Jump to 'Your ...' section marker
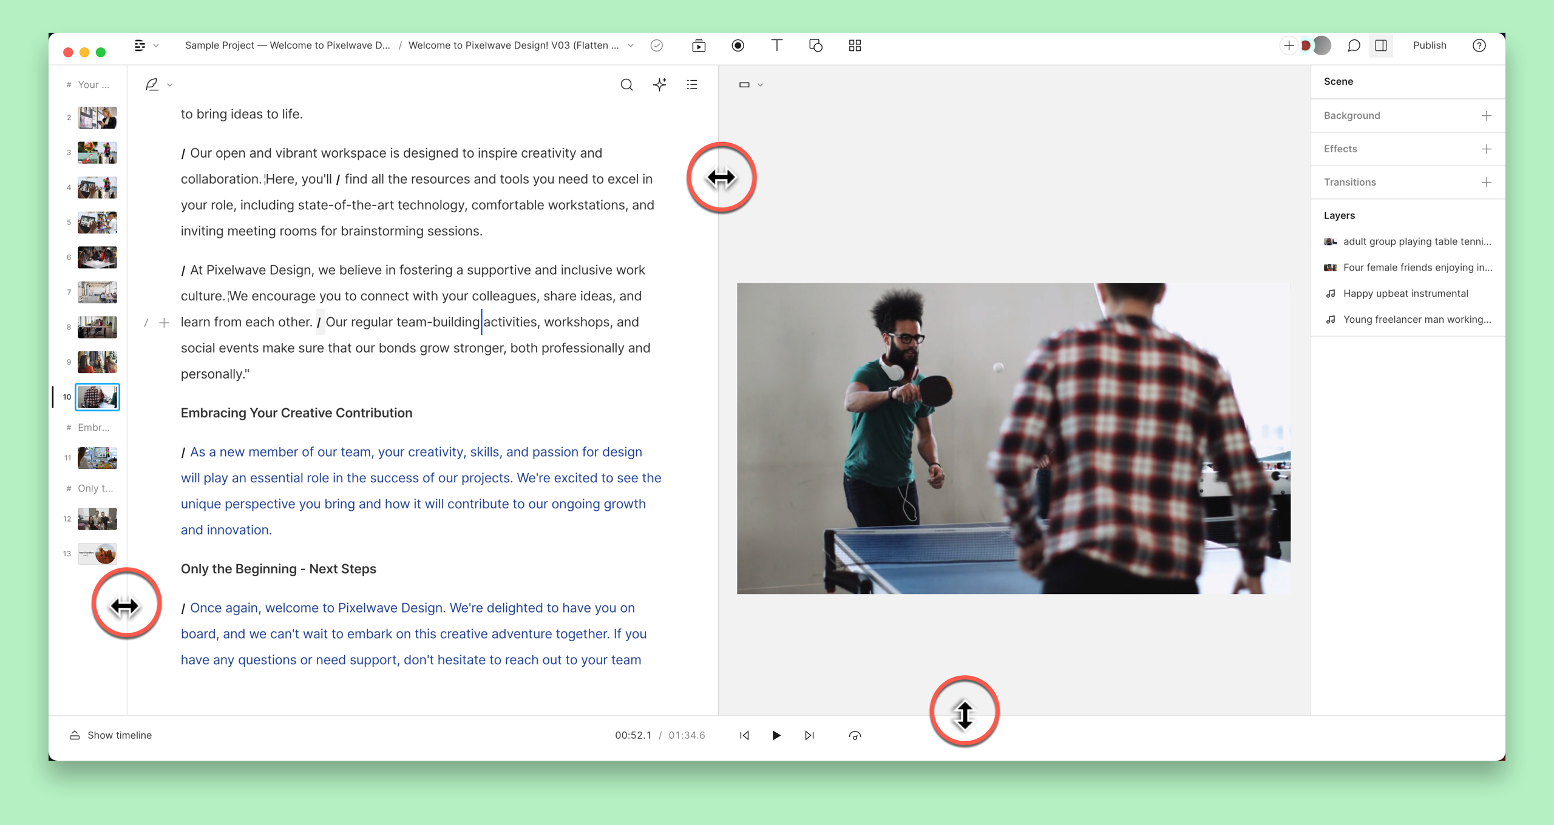1554x825 pixels. [x=89, y=85]
